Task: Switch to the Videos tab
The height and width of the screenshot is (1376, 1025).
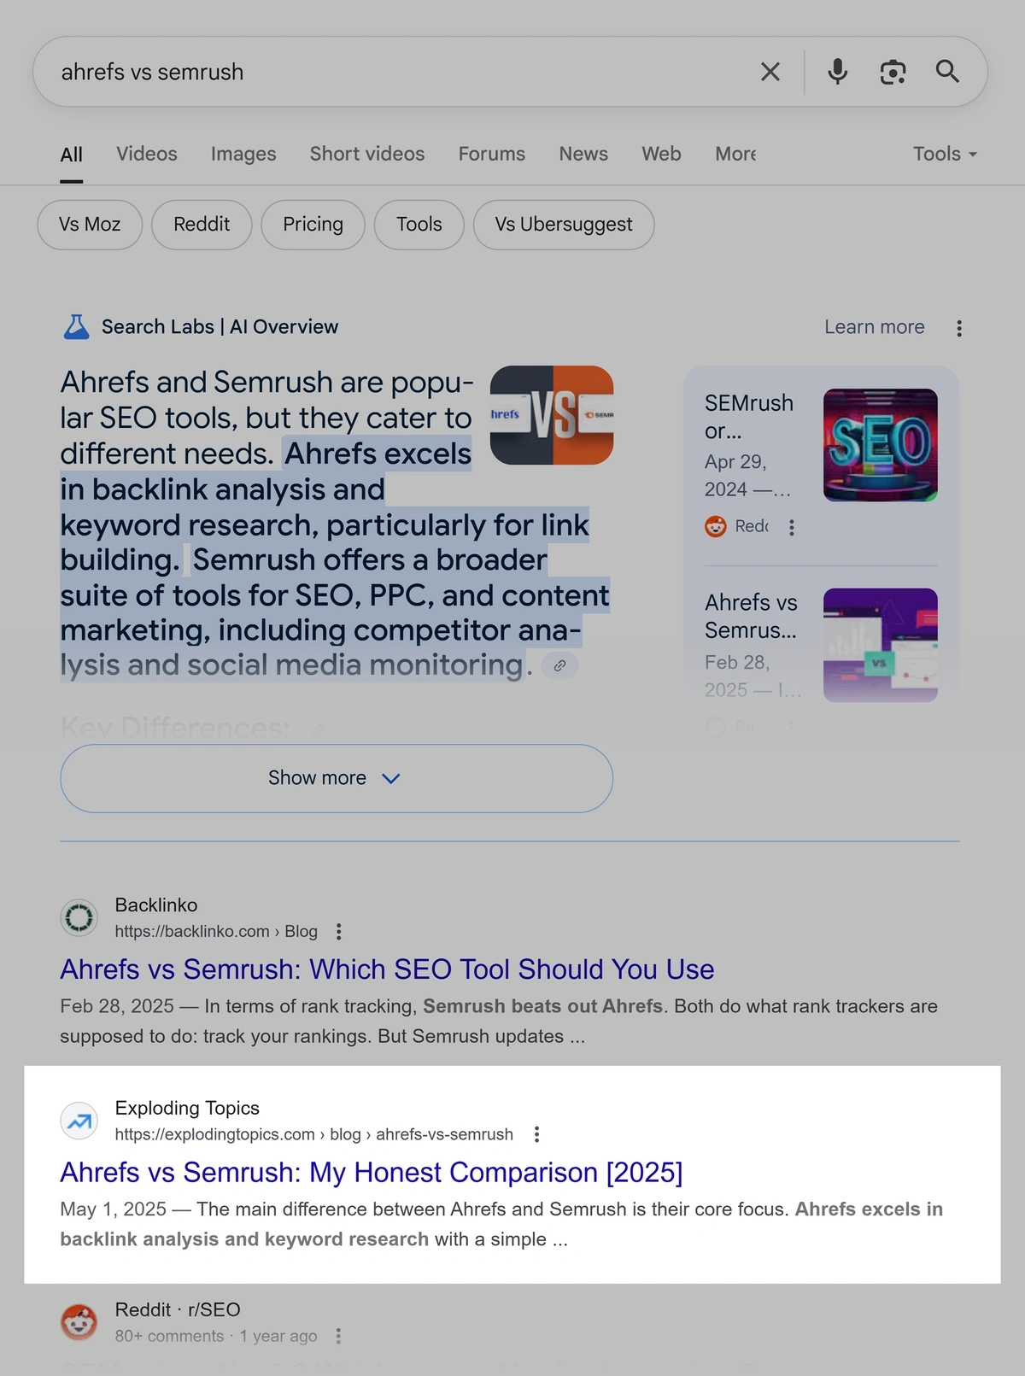Action: [x=147, y=154]
